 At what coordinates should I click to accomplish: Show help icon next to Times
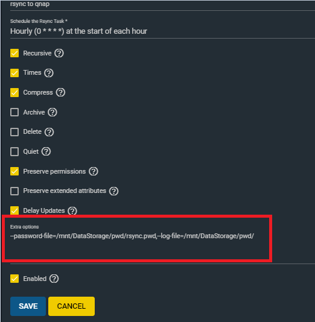49,73
